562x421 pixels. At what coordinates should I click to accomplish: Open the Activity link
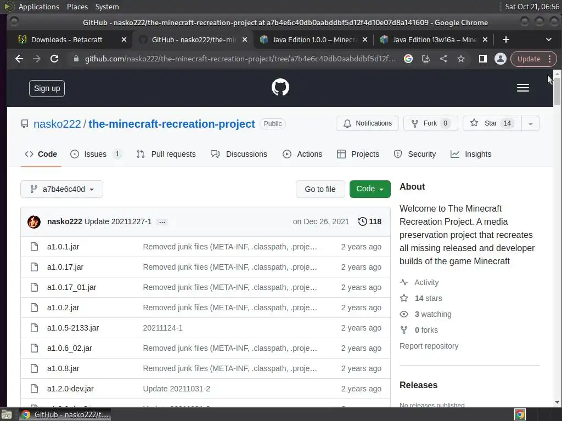426,282
